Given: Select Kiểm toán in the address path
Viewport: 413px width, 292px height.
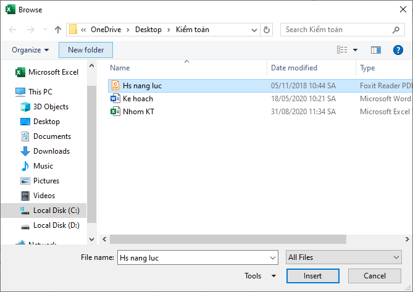Looking at the screenshot, I should tap(193, 30).
